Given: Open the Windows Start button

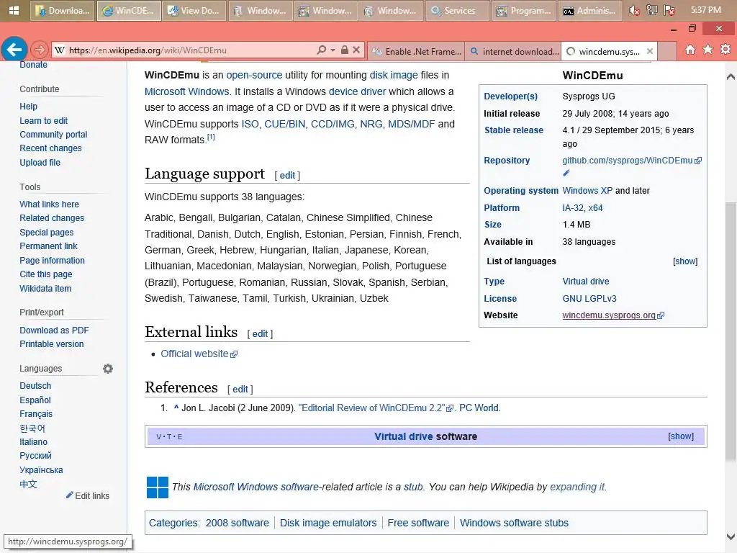Looking at the screenshot, I should coord(14,10).
